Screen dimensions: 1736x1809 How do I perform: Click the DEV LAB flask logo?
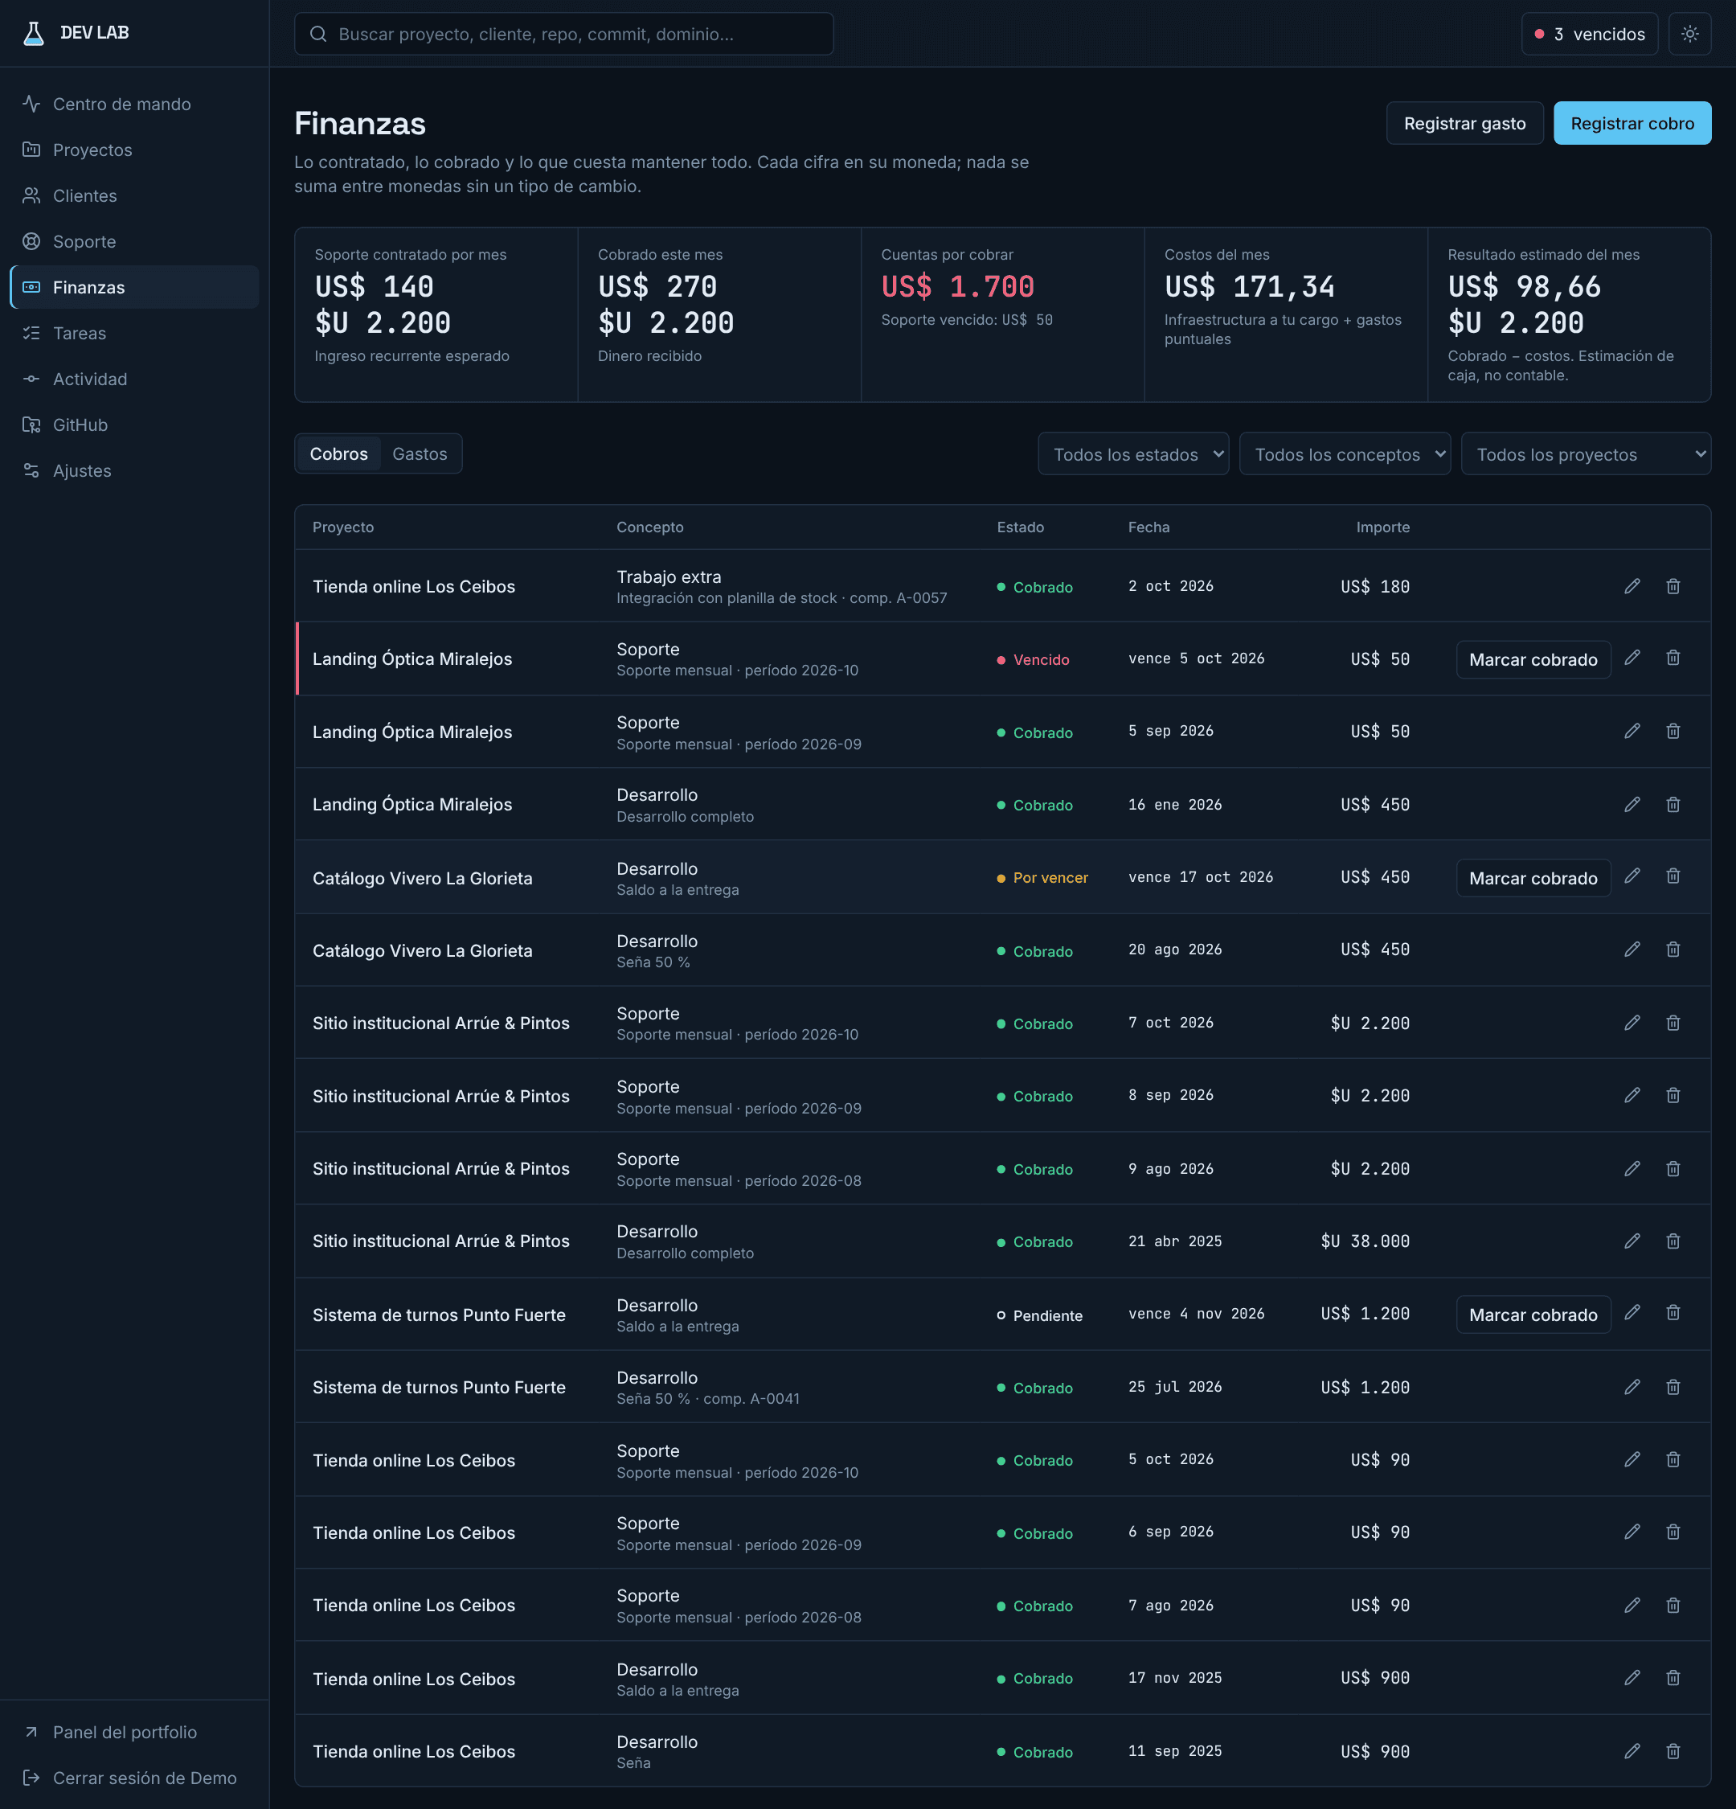point(33,33)
